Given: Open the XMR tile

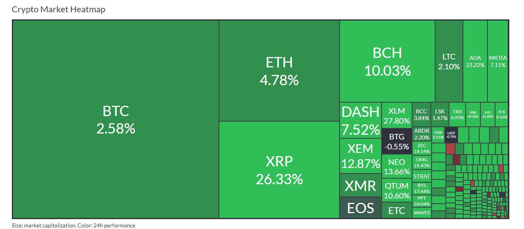Looking at the screenshot, I should pos(361,185).
